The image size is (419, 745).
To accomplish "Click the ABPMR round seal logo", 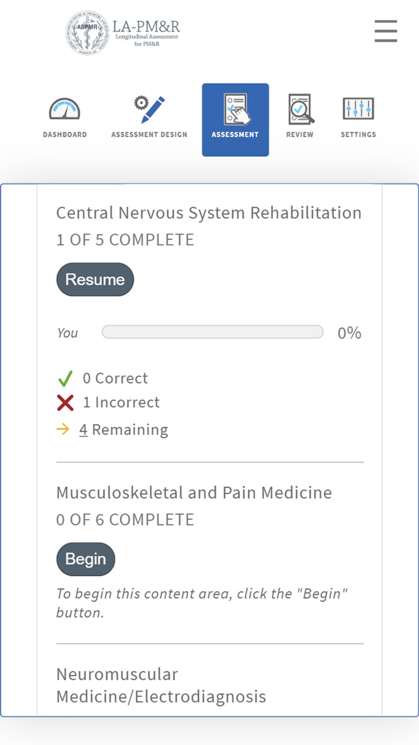I will (x=88, y=33).
